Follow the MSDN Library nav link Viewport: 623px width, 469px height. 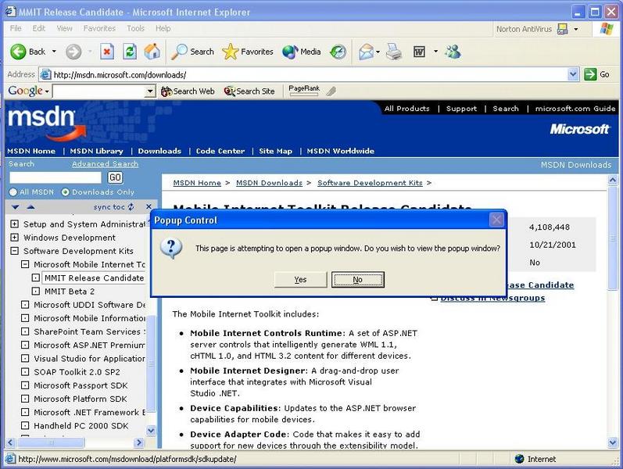pyautogui.click(x=97, y=151)
